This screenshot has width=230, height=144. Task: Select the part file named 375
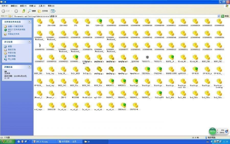pyautogui.click(x=75, y=21)
